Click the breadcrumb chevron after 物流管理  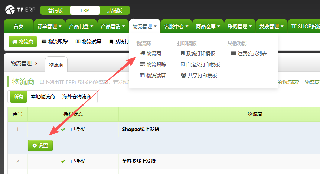36,64
